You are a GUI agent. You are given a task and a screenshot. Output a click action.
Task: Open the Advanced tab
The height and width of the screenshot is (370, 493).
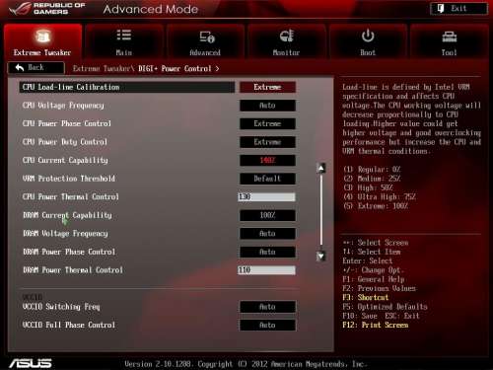pyautogui.click(x=205, y=41)
